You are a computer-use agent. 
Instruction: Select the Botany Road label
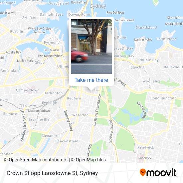tap(68, 121)
